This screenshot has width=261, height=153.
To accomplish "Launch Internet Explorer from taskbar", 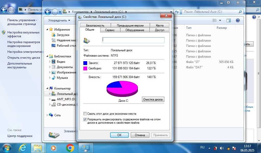I will click(x=23, y=148).
